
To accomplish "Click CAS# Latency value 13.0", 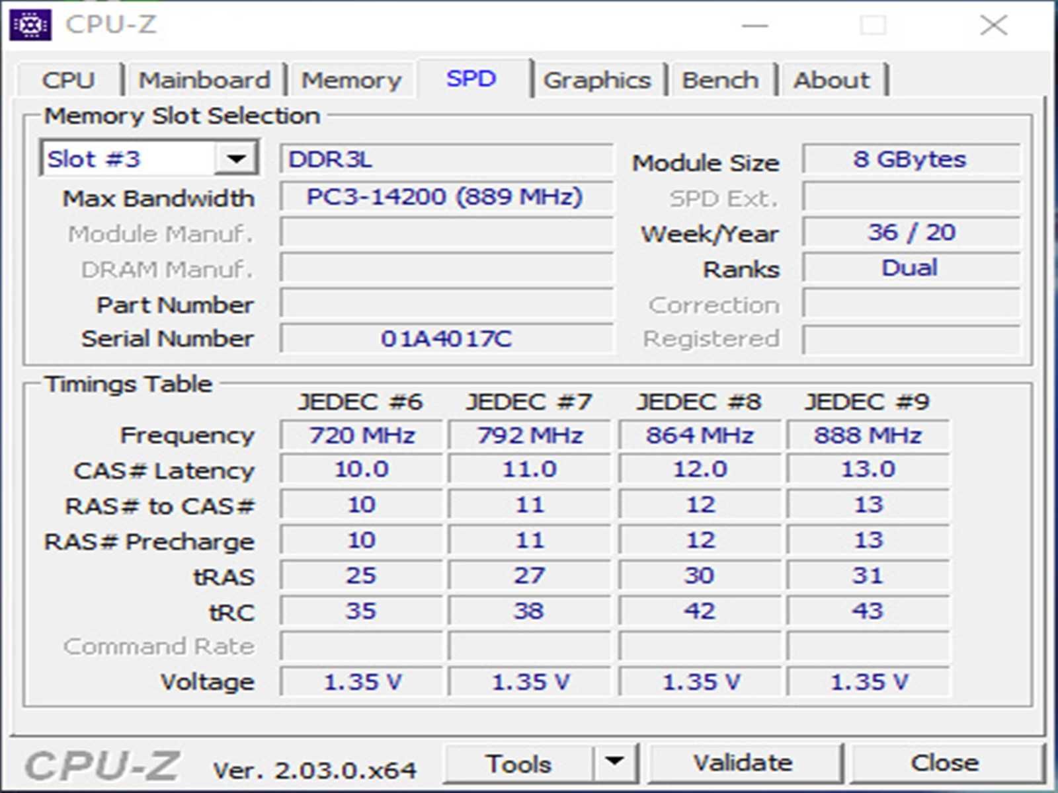I will (868, 469).
